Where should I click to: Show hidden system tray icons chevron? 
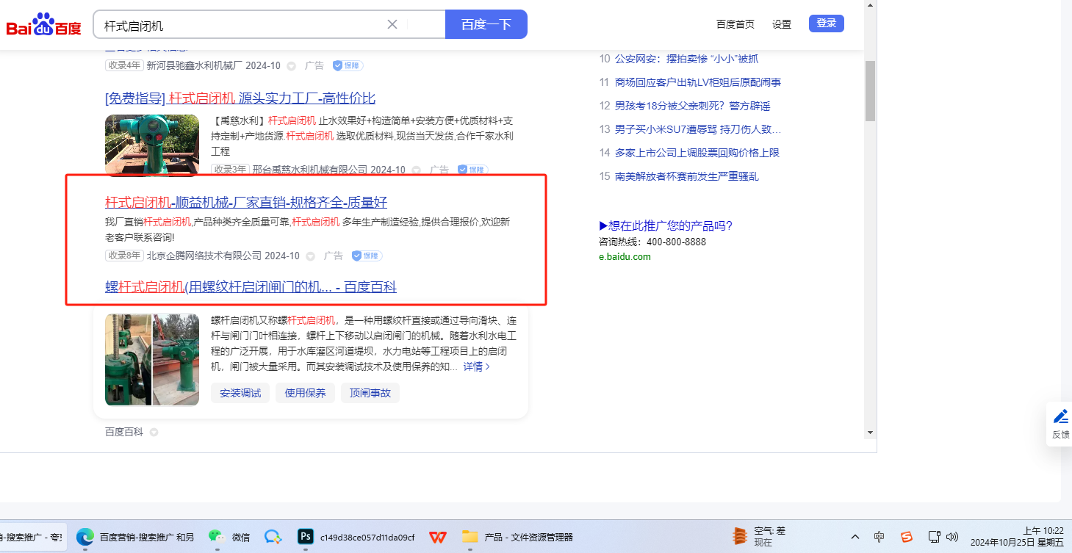click(855, 537)
